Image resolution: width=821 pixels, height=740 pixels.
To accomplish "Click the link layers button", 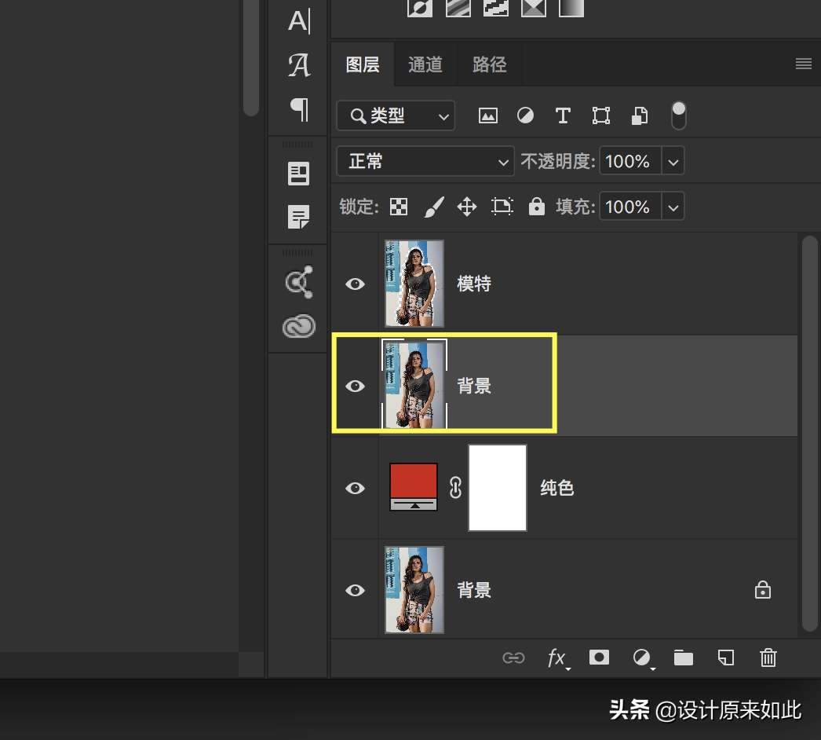I will tap(513, 658).
